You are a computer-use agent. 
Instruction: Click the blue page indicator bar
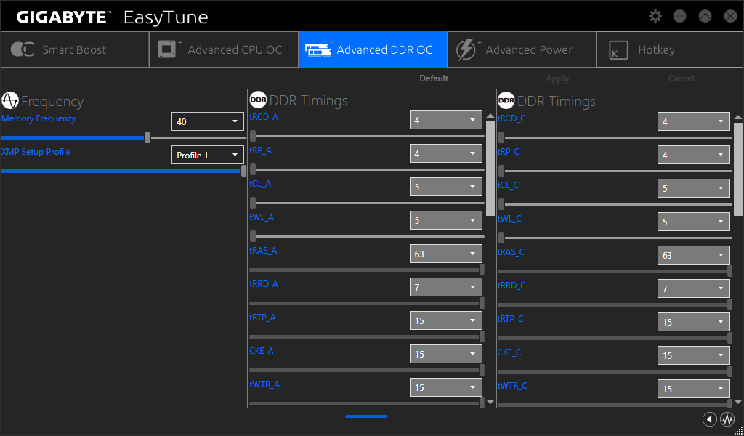point(366,416)
